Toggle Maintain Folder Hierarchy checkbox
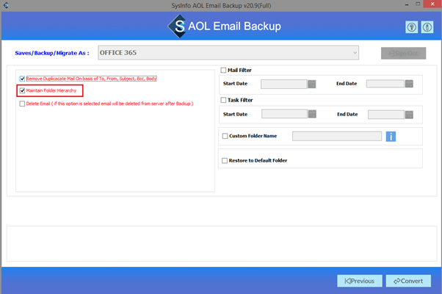Screen dimensions: 442x294 (x=23, y=91)
